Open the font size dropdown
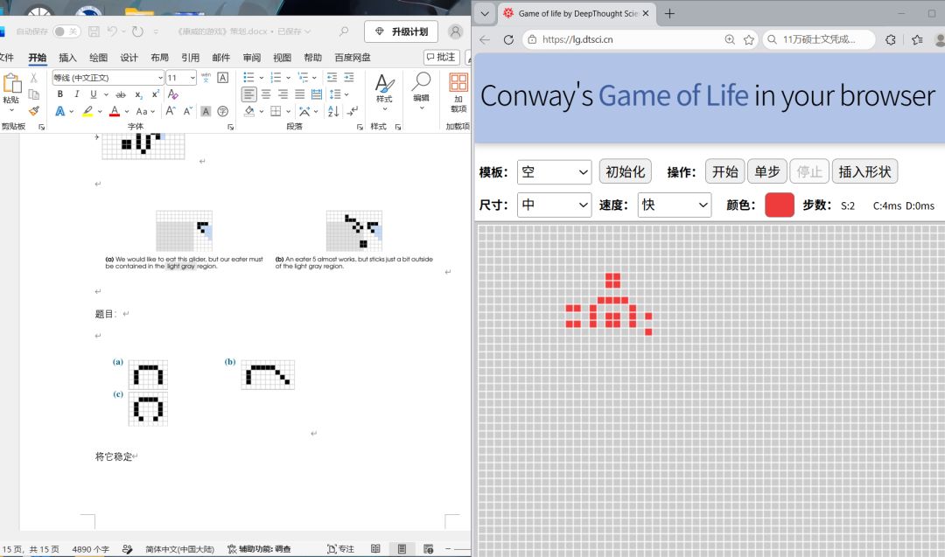This screenshot has height=557, width=945. (x=181, y=77)
